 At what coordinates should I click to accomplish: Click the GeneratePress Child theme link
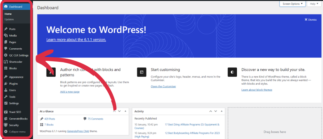point(78,131)
